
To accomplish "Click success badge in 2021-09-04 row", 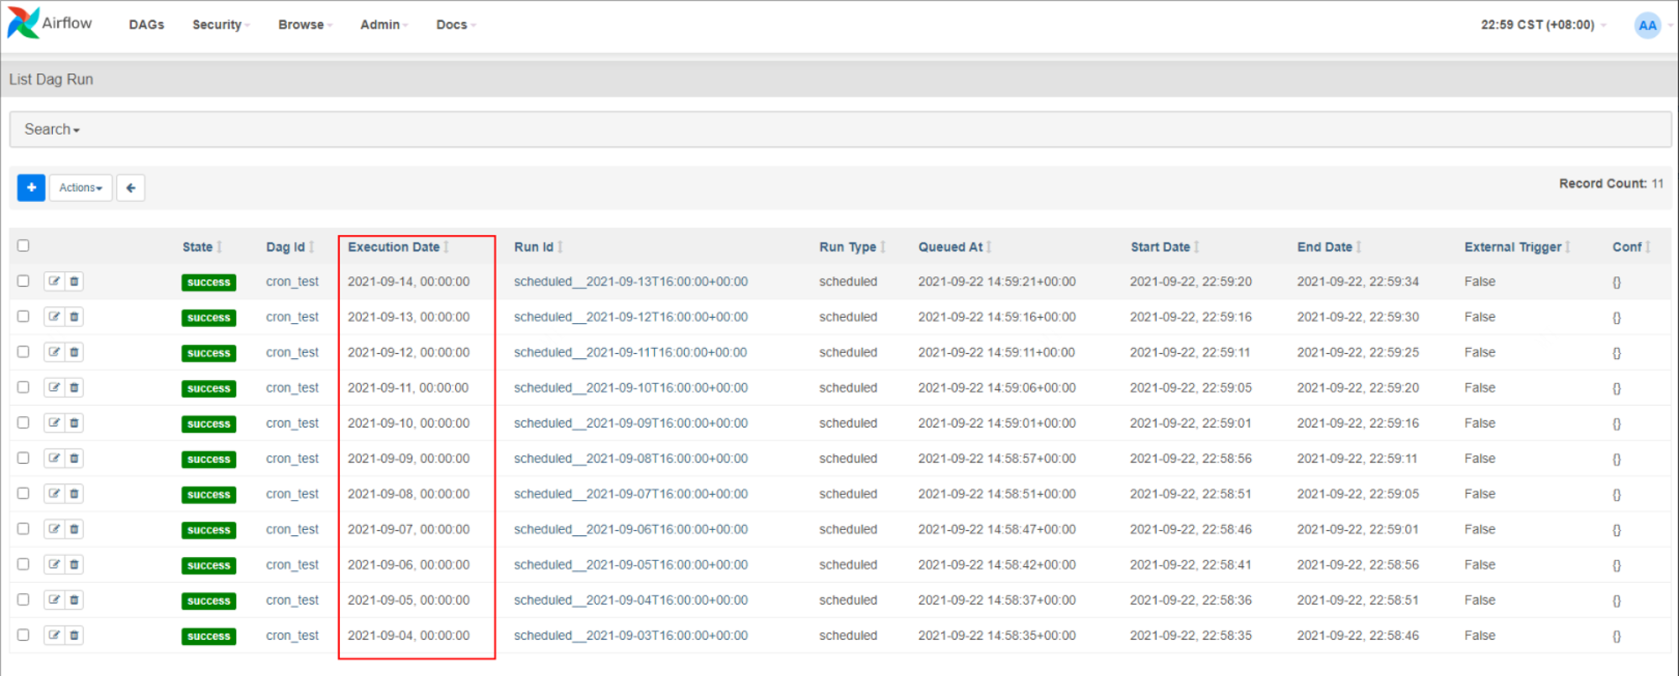I will click(x=209, y=637).
